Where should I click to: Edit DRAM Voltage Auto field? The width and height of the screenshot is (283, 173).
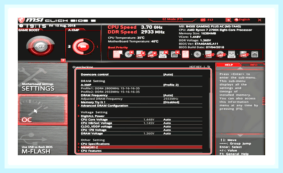point(167,133)
